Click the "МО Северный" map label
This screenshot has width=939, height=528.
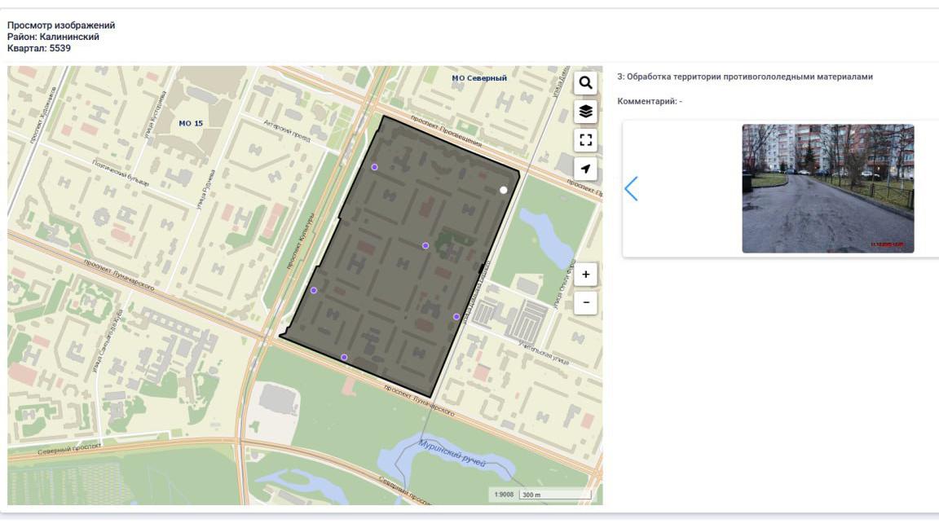479,78
